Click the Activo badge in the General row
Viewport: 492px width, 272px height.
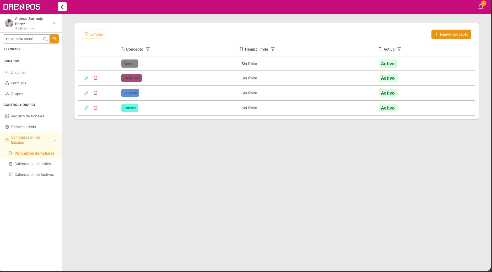point(388,64)
